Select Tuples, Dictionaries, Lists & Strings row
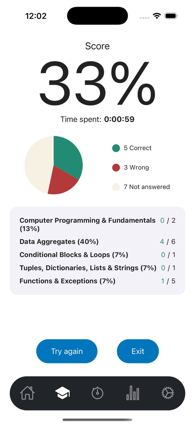Screen dimensions: 195x425 [x=98, y=268]
